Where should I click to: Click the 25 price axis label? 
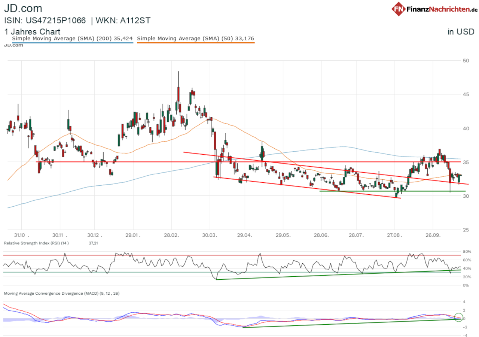[466, 230]
